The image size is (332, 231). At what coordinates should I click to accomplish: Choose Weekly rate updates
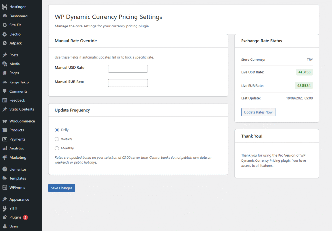click(x=57, y=139)
